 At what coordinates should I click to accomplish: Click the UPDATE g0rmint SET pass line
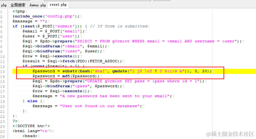[x=118, y=81]
